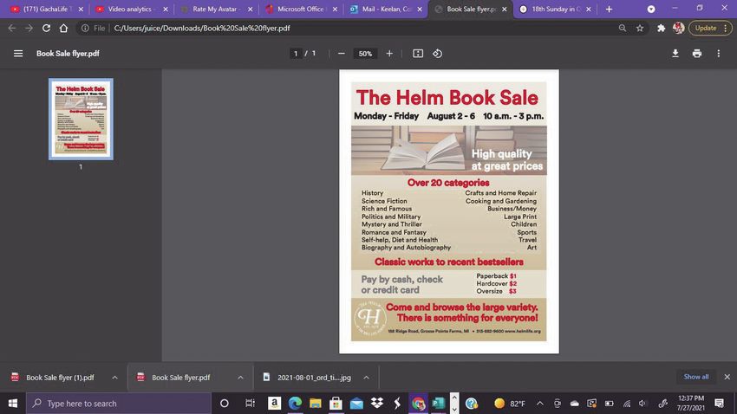Open the browser home page
The width and height of the screenshot is (737, 414).
(x=63, y=29)
